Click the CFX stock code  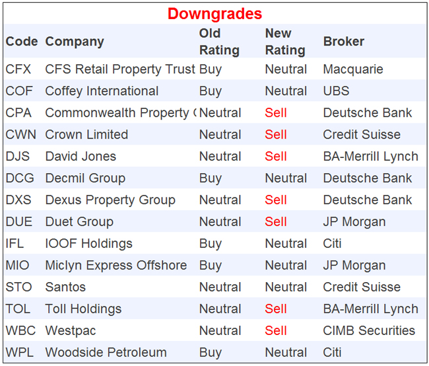18,69
